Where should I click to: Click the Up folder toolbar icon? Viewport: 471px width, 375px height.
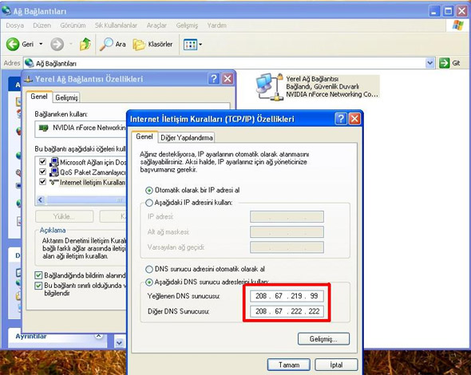(85, 45)
